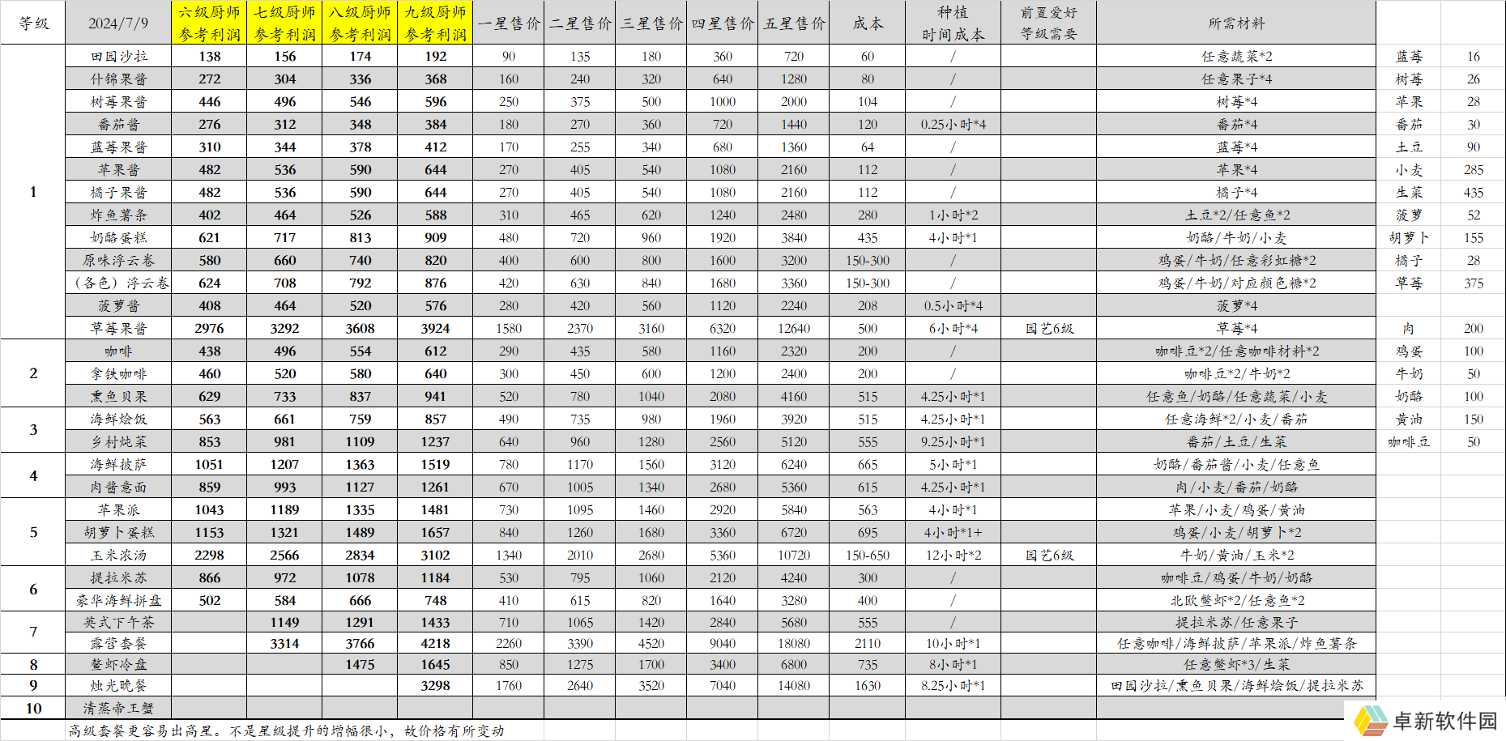Click the 胡萝卜蛋糕 dish name cell

pos(118,532)
